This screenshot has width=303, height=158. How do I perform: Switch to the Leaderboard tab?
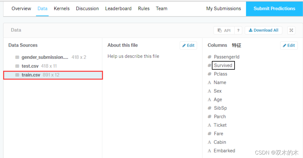(x=118, y=9)
